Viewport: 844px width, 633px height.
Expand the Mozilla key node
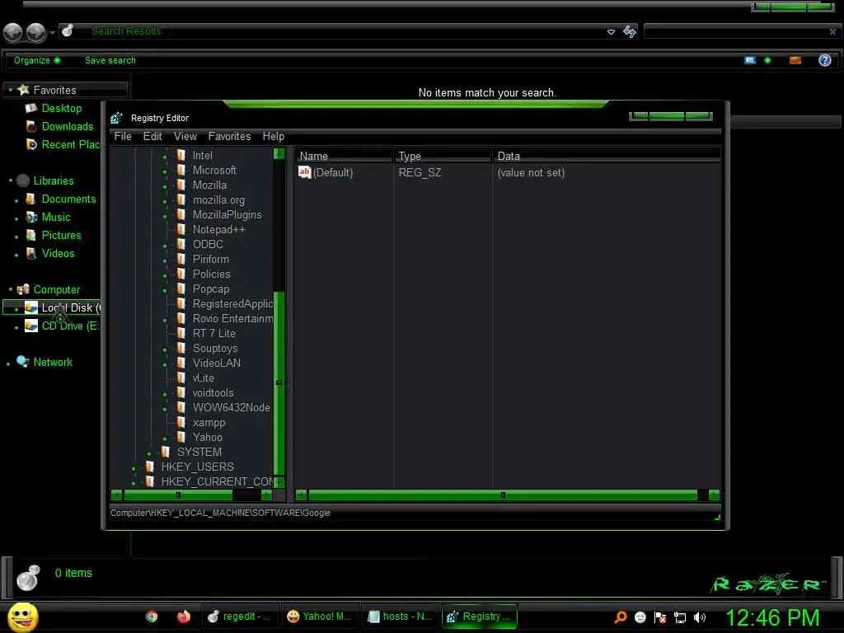tap(165, 186)
